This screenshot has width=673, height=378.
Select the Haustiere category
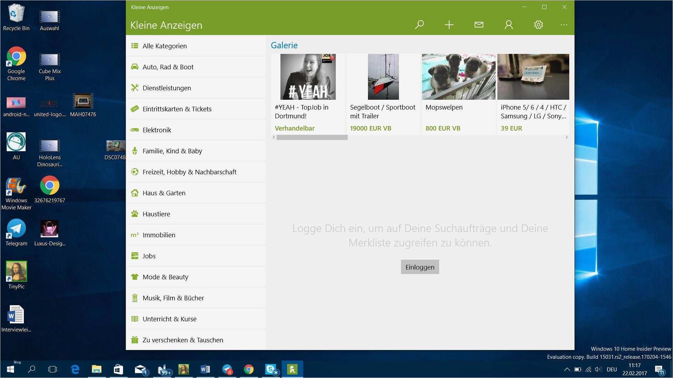point(156,214)
